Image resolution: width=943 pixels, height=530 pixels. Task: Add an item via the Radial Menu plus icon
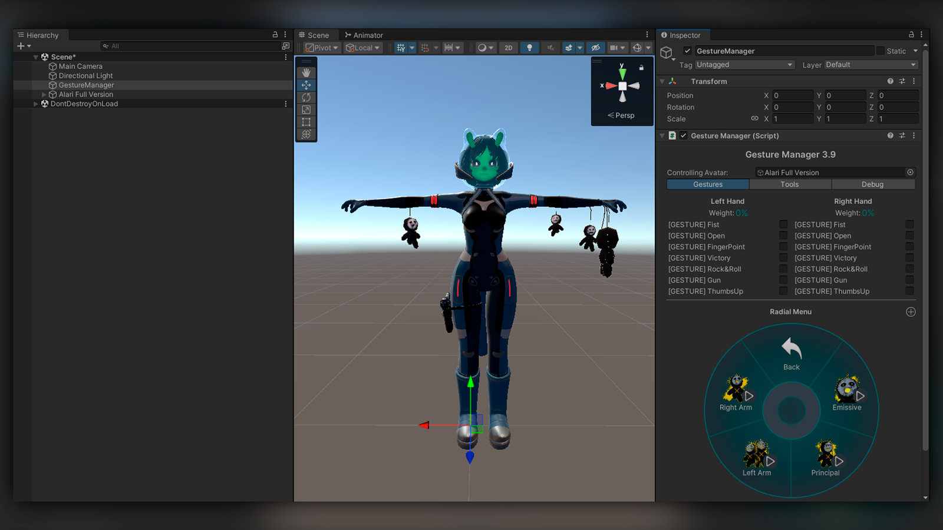point(911,312)
